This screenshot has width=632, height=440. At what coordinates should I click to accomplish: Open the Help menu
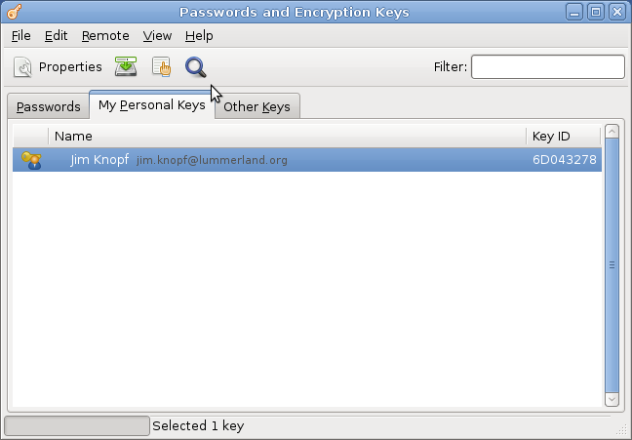pyautogui.click(x=199, y=35)
